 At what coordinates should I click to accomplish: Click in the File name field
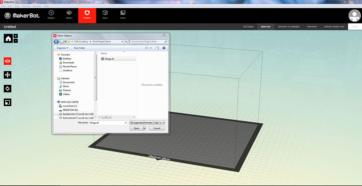pyautogui.click(x=106, y=123)
